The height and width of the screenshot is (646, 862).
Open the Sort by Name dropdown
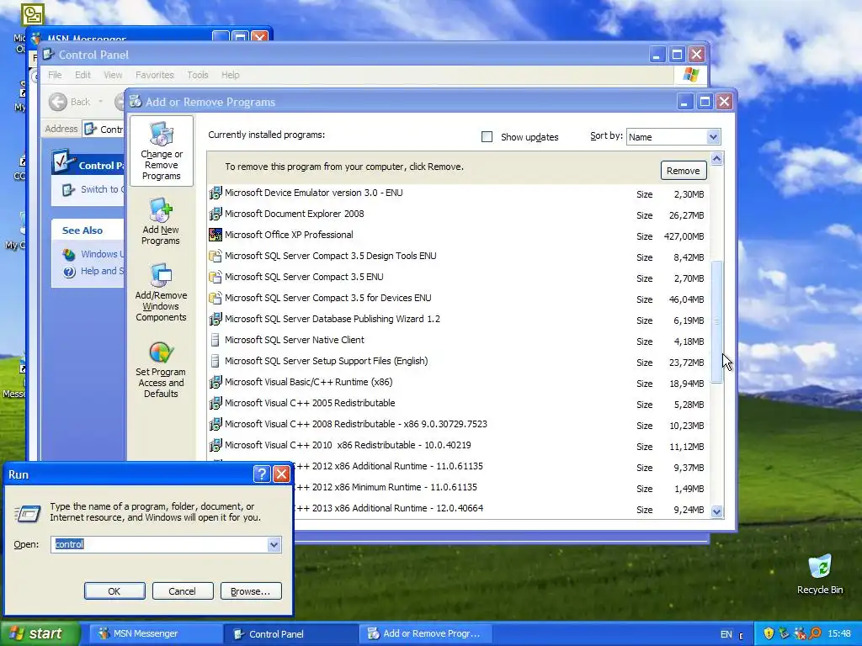click(x=712, y=137)
